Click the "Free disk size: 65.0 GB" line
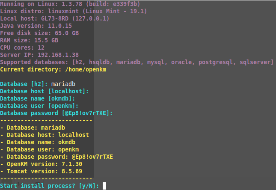 [x=39, y=33]
